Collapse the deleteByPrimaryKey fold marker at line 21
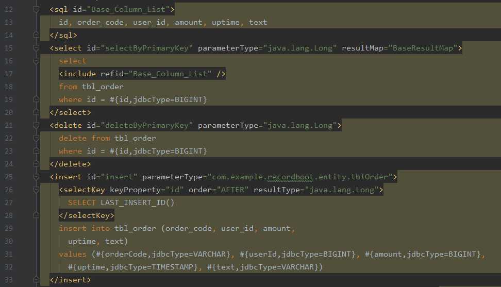Viewport: 501px width, 287px height. tap(36, 125)
